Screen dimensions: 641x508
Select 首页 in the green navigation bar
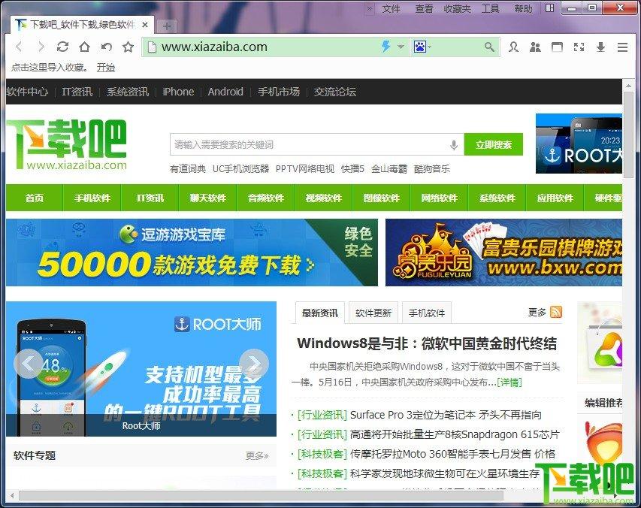(35, 198)
